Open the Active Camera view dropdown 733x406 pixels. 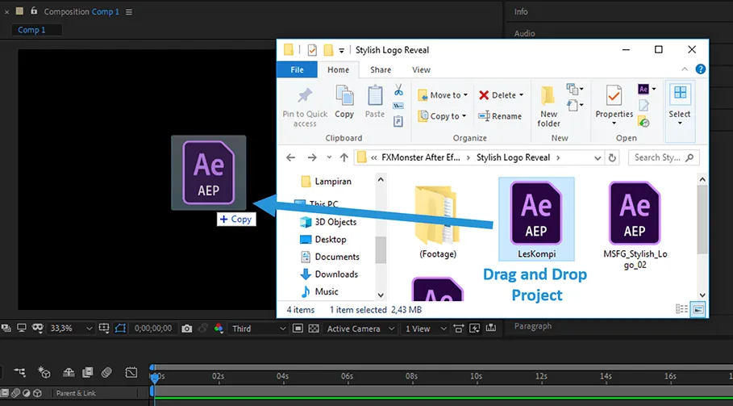(360, 329)
